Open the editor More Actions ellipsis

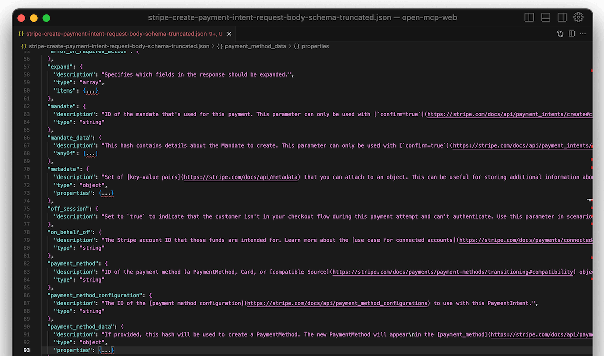[583, 34]
